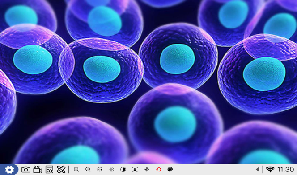Select the ruler and pencil measurement tool
The height and width of the screenshot is (175, 297).
click(61, 169)
